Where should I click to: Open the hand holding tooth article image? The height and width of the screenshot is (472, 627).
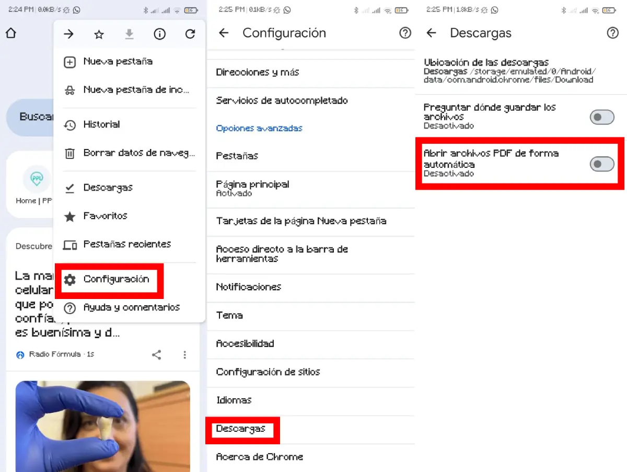point(102,426)
